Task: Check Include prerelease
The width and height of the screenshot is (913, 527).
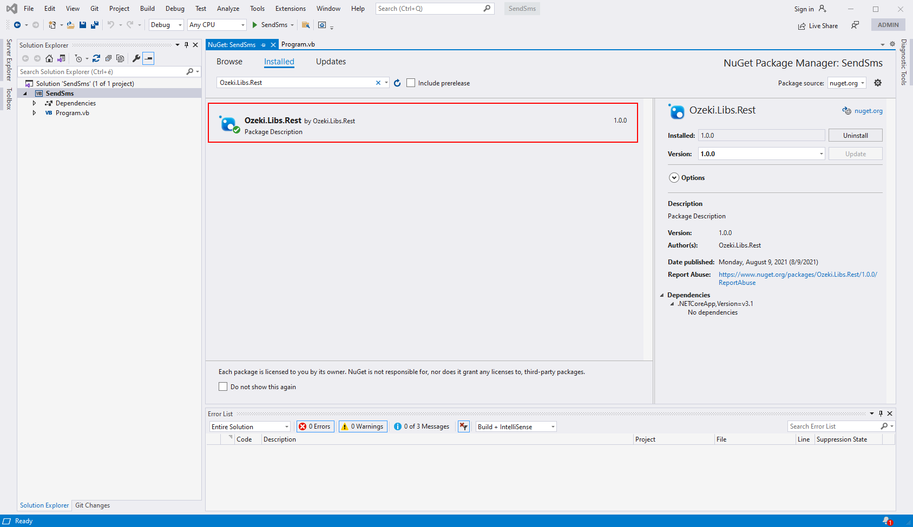Action: [x=411, y=83]
